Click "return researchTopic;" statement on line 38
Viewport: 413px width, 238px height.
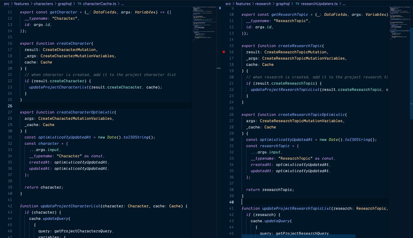[x=270, y=190]
